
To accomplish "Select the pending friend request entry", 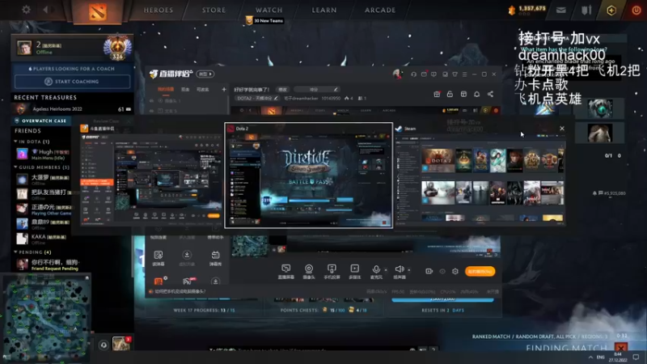I will click(48, 265).
